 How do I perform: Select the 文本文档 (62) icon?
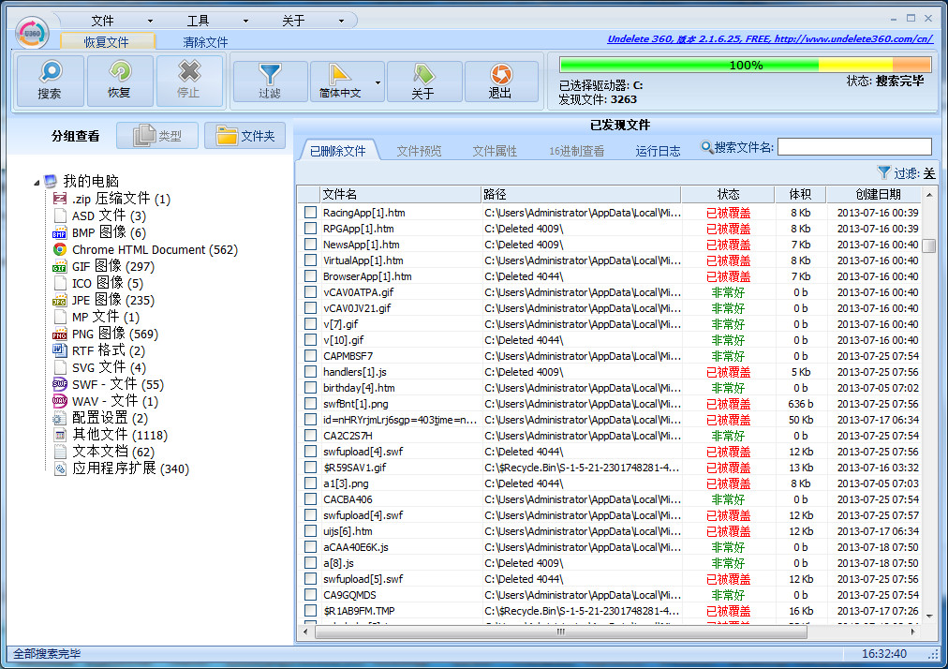tap(60, 452)
